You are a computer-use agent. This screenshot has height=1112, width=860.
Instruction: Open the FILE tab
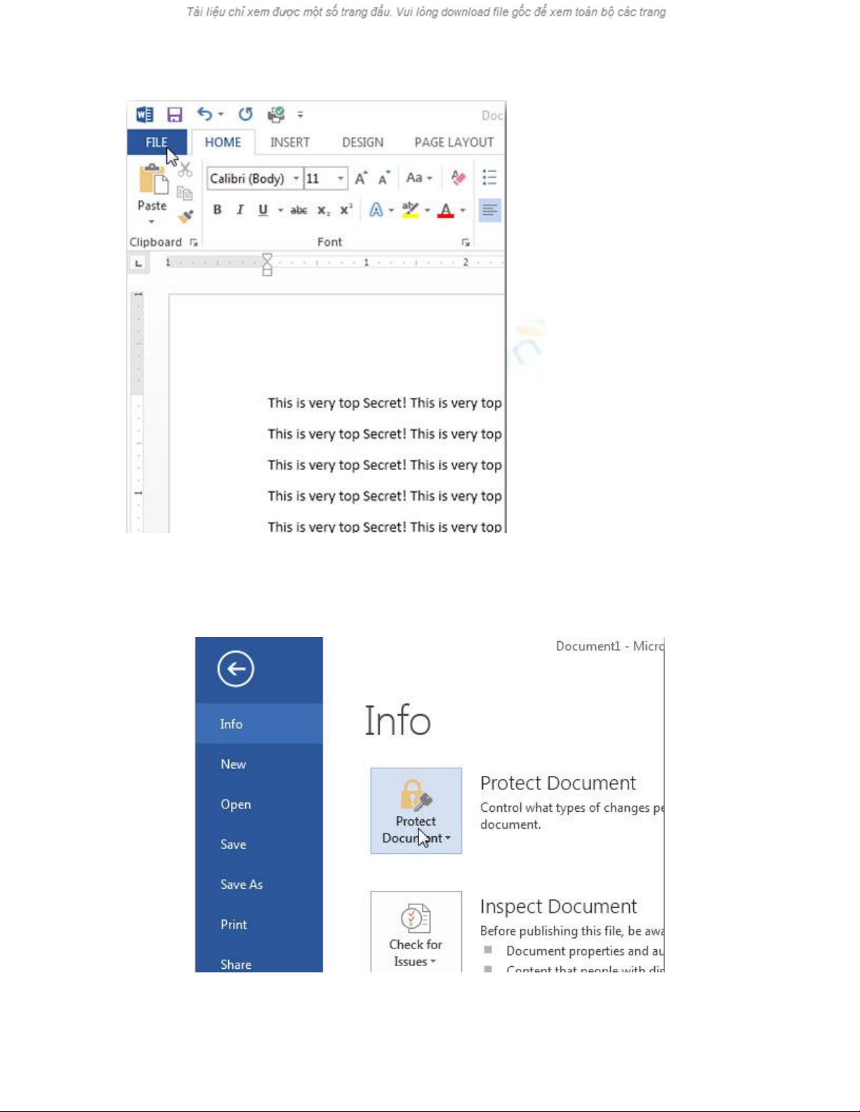[x=157, y=142]
